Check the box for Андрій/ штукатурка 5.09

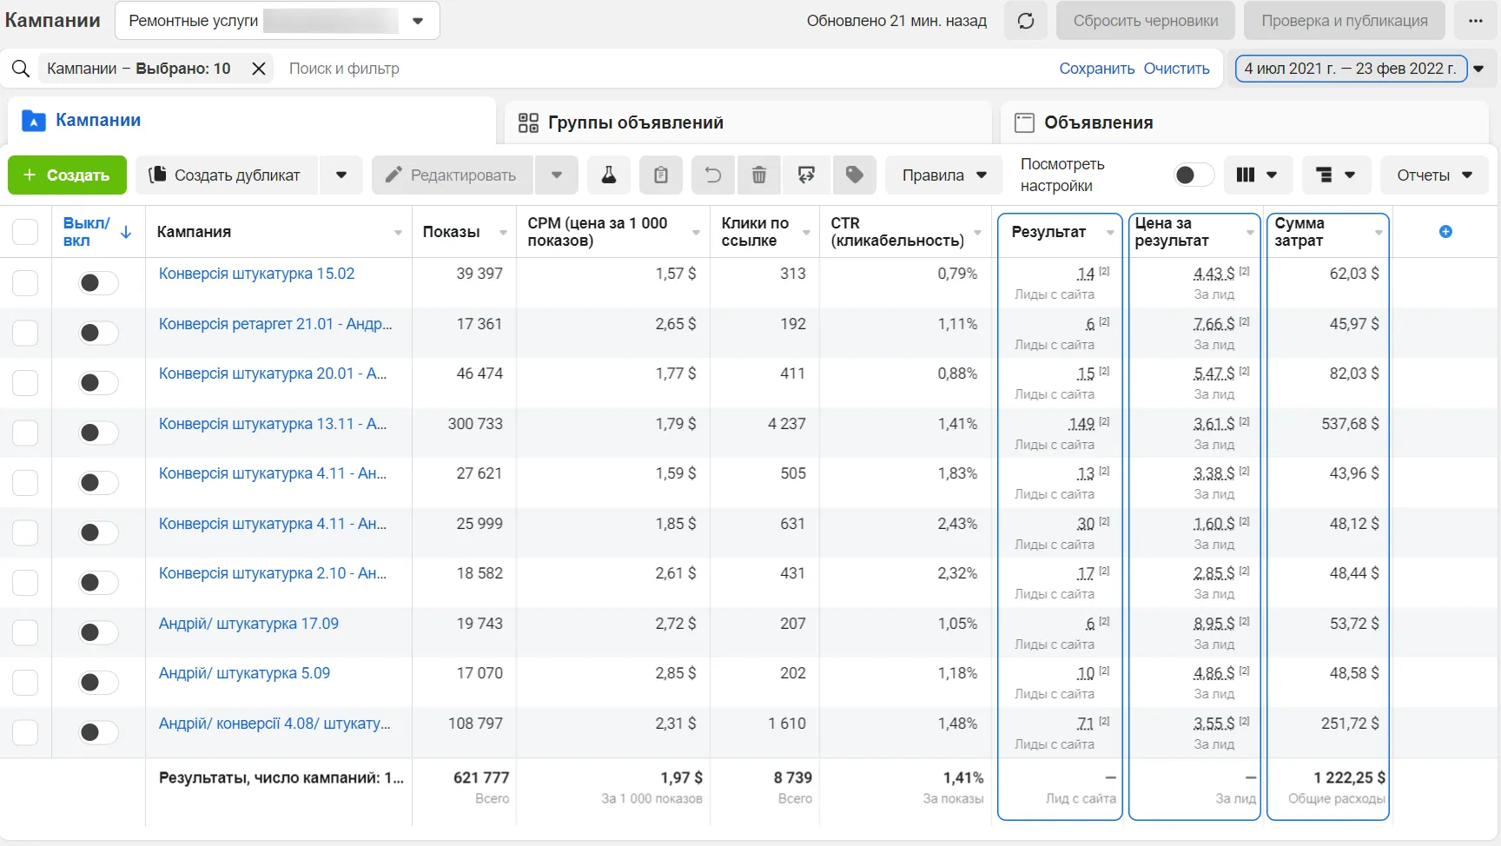pos(25,683)
